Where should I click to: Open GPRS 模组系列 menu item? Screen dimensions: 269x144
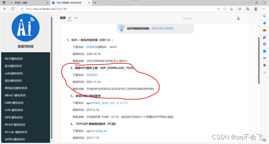point(15,139)
